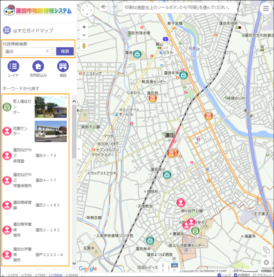
Task: Go back with the left arrow button
Action: (x=103, y=7)
